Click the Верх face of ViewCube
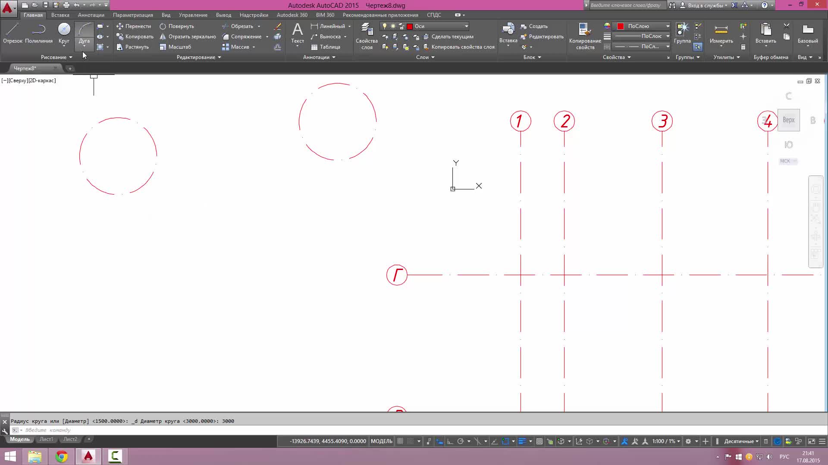This screenshot has height=465, width=828. coord(788,120)
